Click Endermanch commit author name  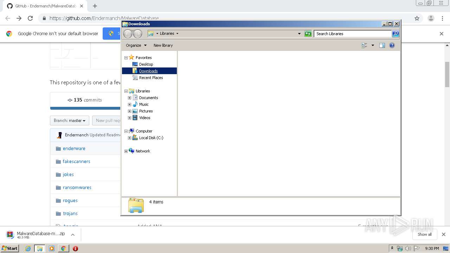click(x=77, y=135)
